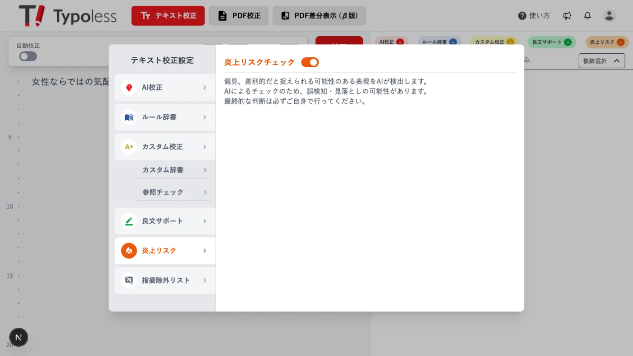This screenshot has height=356, width=633.
Task: Select ルール辞書 in settings menu
Action: click(165, 117)
